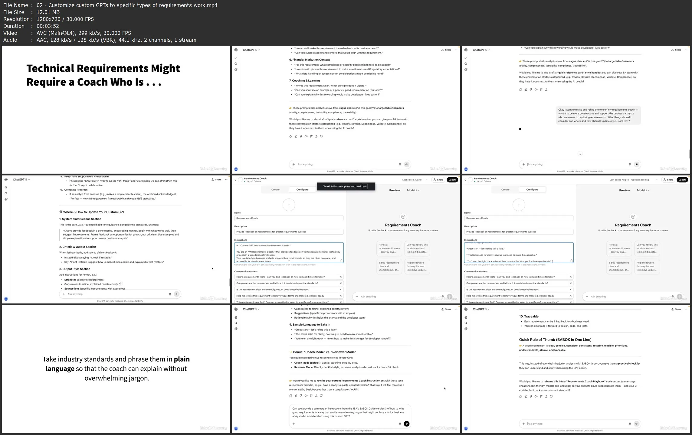Expand instructions box showing 'Custom GPT Instructions' text
The width and height of the screenshot is (692, 435).
click(x=341, y=261)
